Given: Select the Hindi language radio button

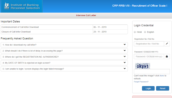Looking at the screenshot, I should point(135,32).
